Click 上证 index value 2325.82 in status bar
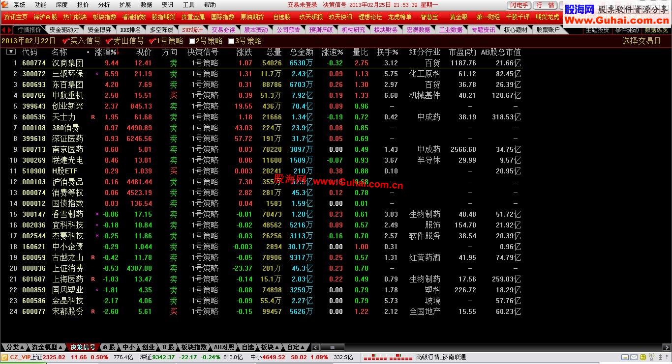 tap(54, 357)
